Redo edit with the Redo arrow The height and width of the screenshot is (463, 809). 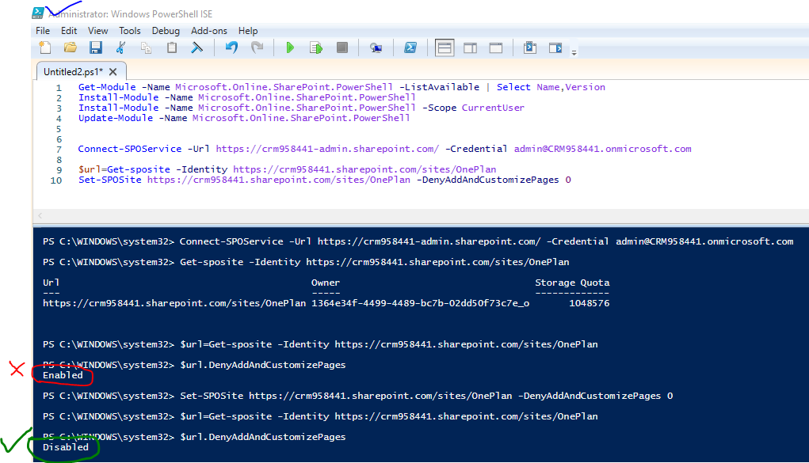(x=257, y=48)
